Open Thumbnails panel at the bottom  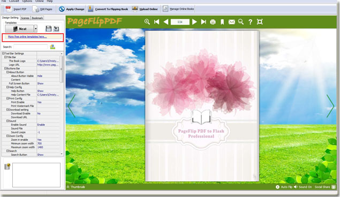pyautogui.click(x=75, y=187)
